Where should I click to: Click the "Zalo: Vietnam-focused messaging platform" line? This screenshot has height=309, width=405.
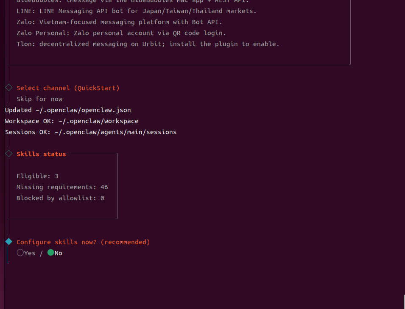pos(119,22)
